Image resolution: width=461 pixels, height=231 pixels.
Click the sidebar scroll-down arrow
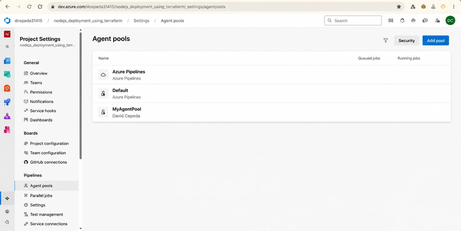pos(81,229)
